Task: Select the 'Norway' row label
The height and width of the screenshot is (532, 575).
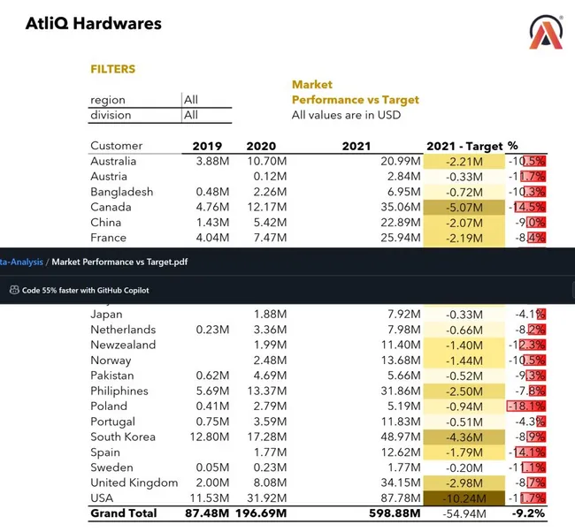Action: pos(111,361)
